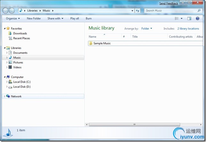Click the Videos library film icon
The width and height of the screenshot is (206, 142).
[10, 67]
